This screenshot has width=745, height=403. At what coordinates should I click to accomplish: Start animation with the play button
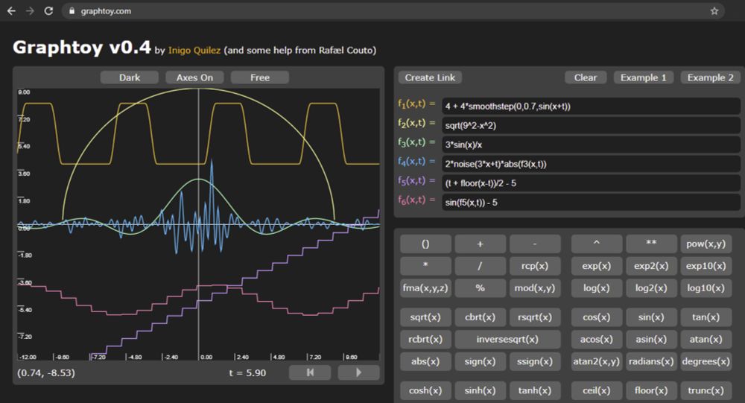click(359, 372)
